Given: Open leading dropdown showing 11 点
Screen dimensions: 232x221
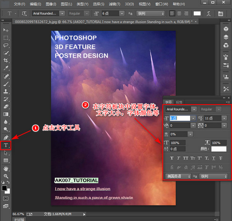Looking at the screenshot, I should click(224, 118).
